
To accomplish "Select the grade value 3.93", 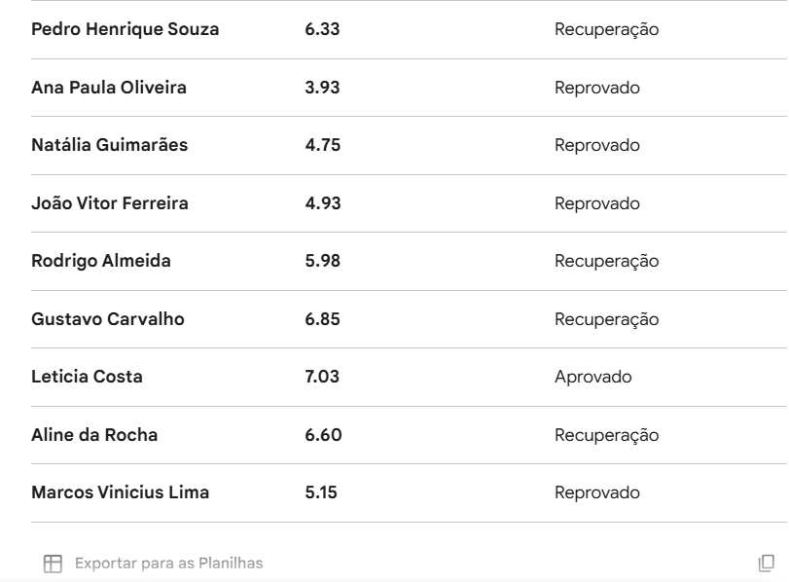I will [x=322, y=89].
